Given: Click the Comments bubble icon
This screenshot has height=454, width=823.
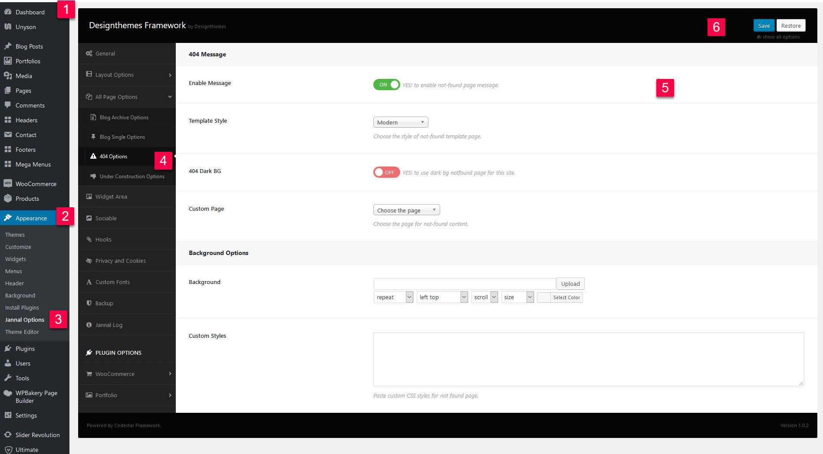Looking at the screenshot, I should pyautogui.click(x=8, y=105).
